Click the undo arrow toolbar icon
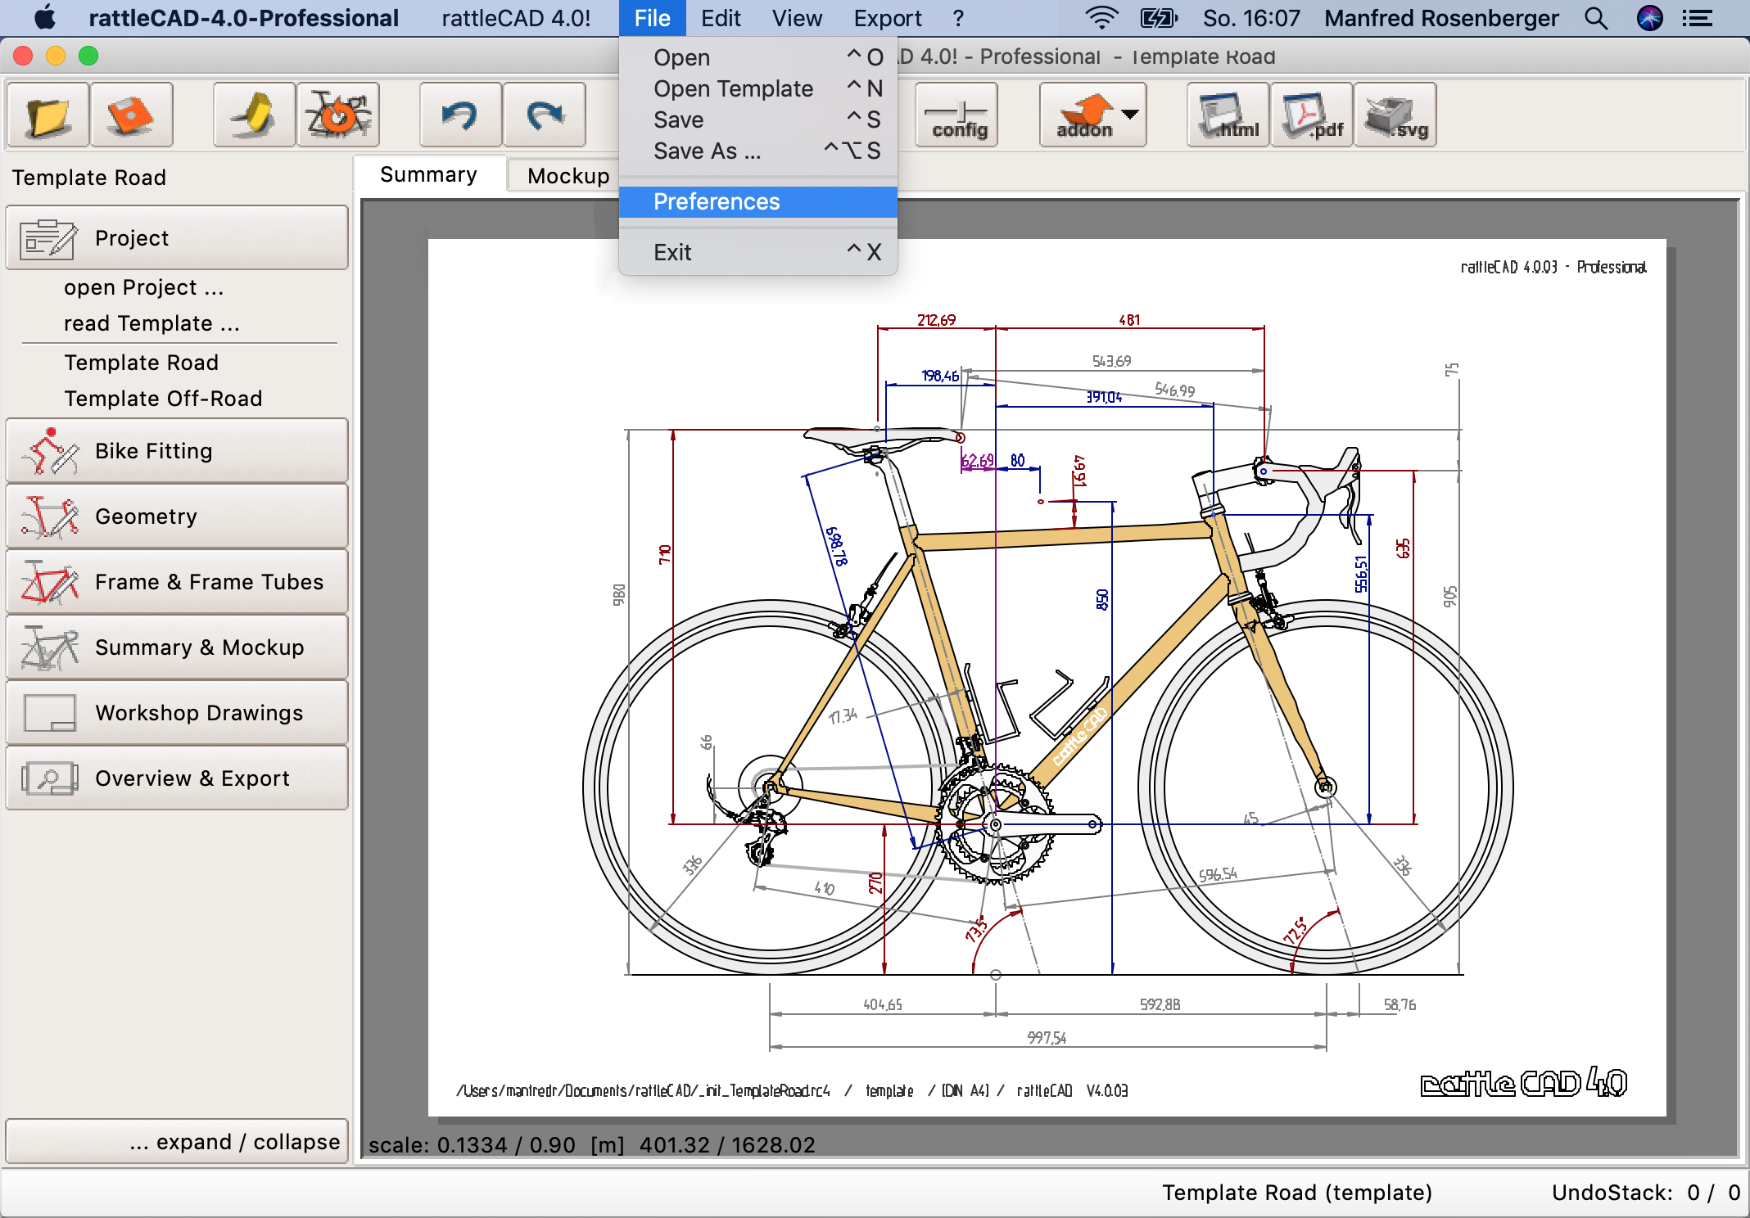 click(461, 115)
